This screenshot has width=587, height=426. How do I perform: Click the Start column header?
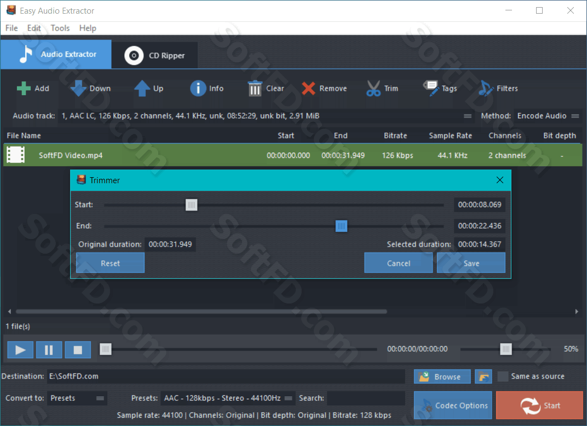pyautogui.click(x=286, y=136)
